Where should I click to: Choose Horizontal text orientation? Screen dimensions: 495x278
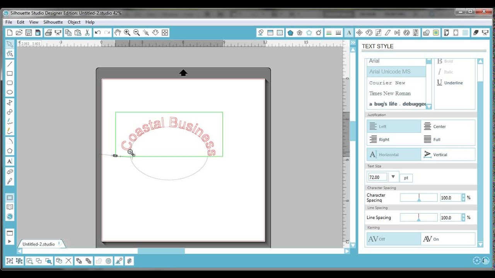(x=394, y=154)
